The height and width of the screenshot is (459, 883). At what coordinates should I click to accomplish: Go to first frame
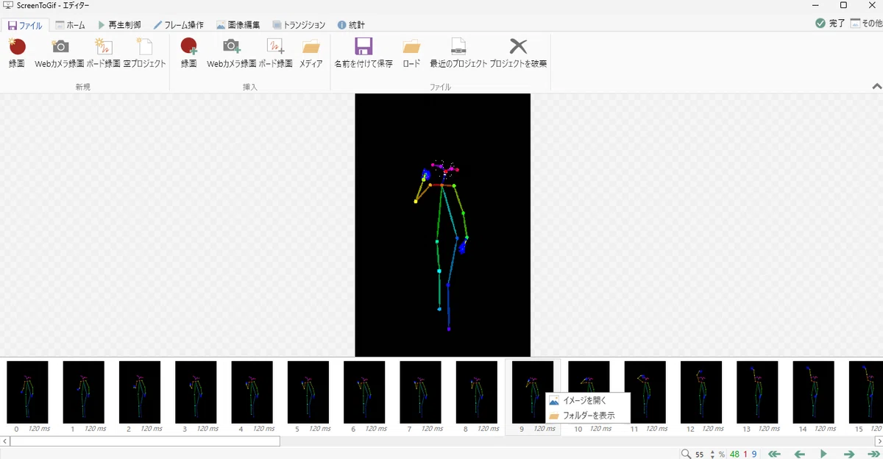774,454
